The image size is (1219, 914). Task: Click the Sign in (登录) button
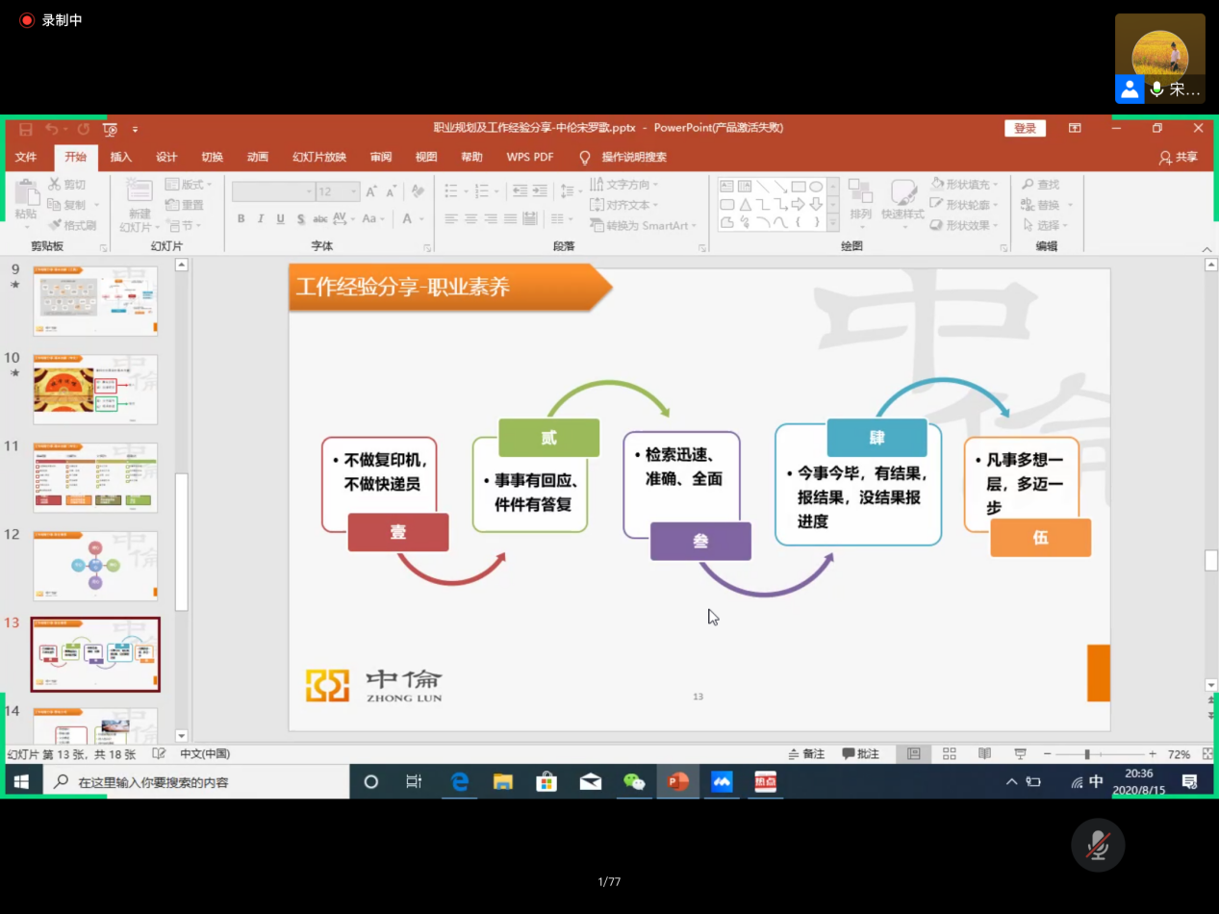(x=1025, y=129)
